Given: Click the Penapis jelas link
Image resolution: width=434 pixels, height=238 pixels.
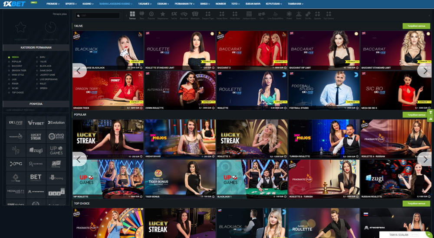Looking at the screenshot, I should click(x=60, y=14).
